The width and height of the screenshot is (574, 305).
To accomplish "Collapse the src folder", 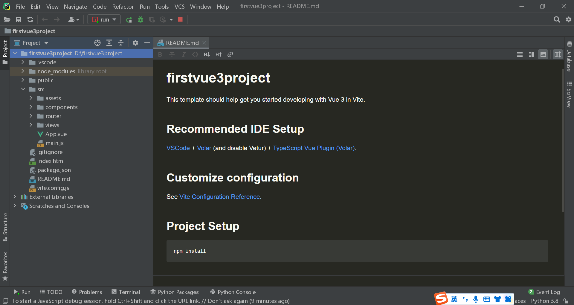I will [23, 89].
